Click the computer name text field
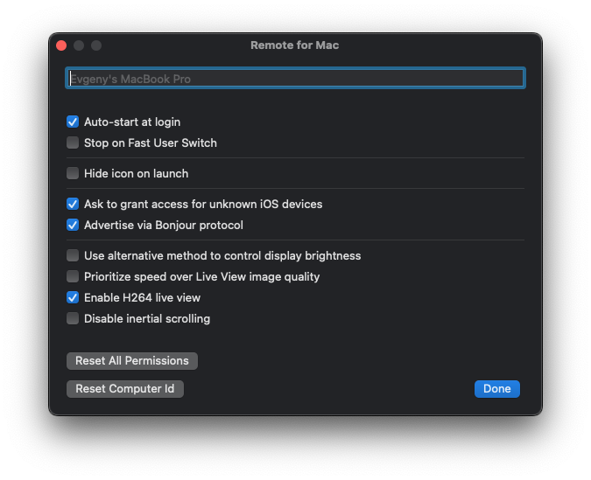This screenshot has height=480, width=591. [x=295, y=79]
